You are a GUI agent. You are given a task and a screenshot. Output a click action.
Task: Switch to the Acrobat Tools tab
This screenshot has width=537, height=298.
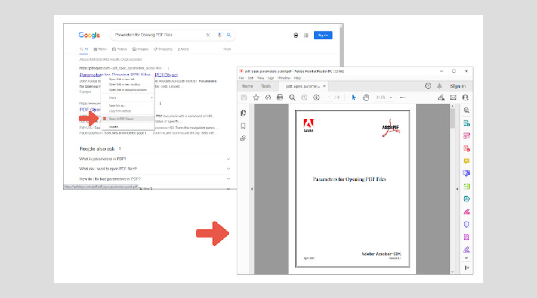tap(266, 86)
